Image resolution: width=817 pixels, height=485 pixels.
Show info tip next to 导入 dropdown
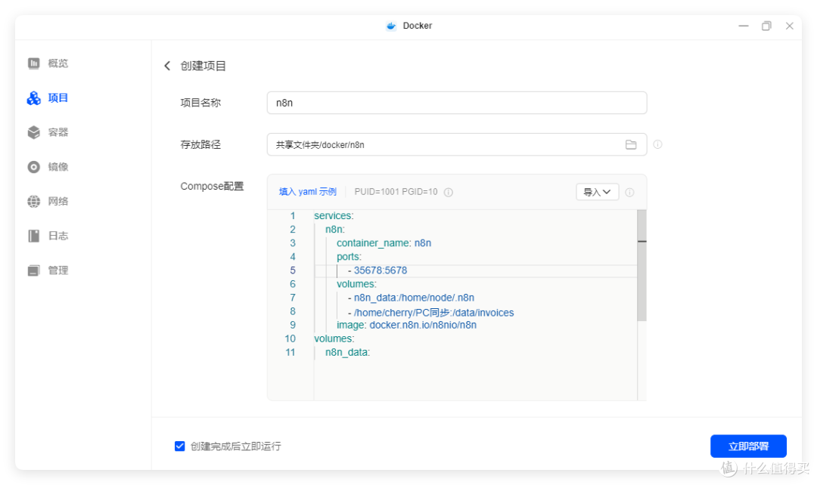pos(629,192)
